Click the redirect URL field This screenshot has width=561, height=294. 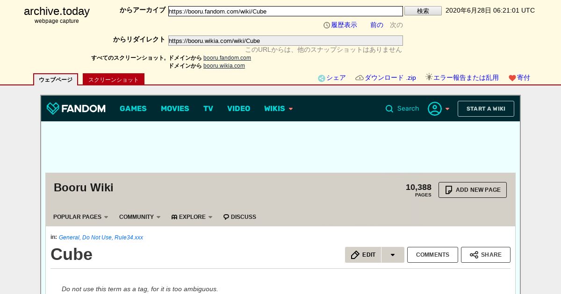[x=286, y=41]
